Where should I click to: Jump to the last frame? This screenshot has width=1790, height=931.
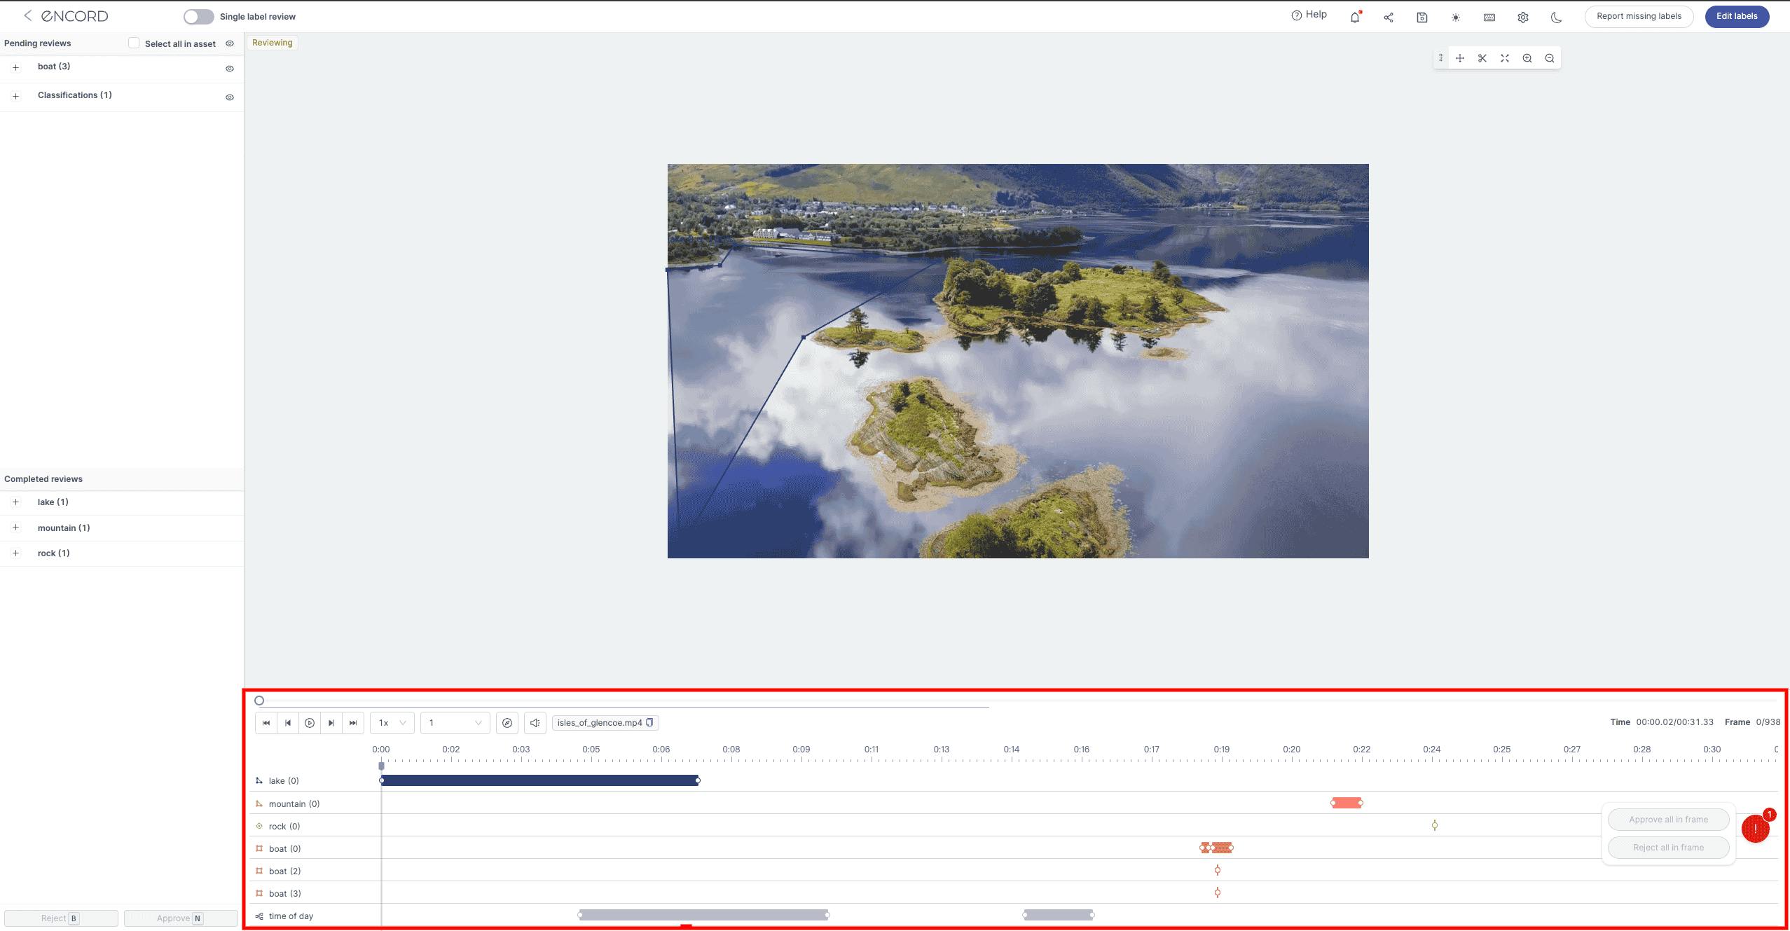point(353,723)
